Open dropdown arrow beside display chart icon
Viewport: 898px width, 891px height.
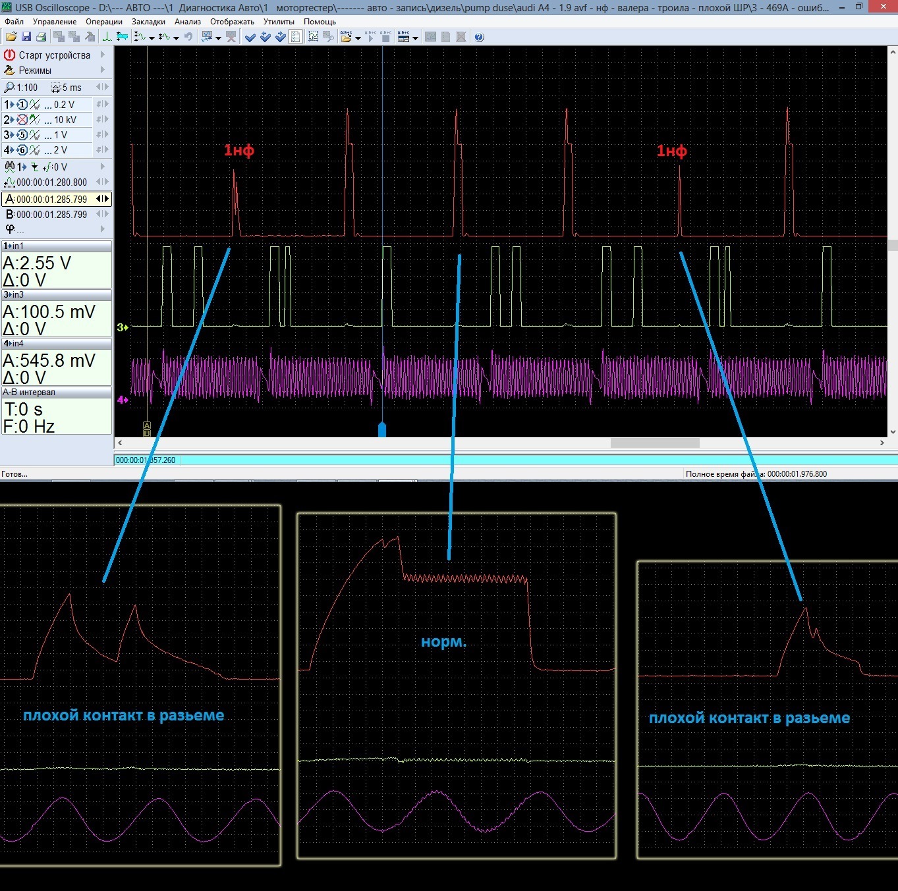pos(219,38)
